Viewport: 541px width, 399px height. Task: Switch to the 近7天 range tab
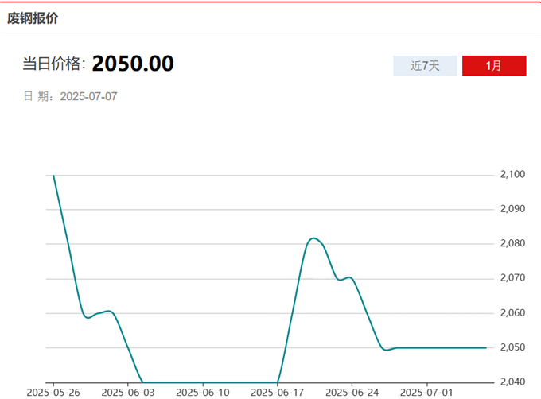[x=425, y=66]
